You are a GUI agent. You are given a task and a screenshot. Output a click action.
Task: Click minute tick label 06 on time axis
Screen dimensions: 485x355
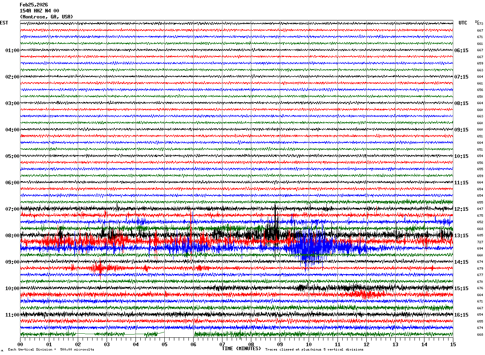point(193,344)
